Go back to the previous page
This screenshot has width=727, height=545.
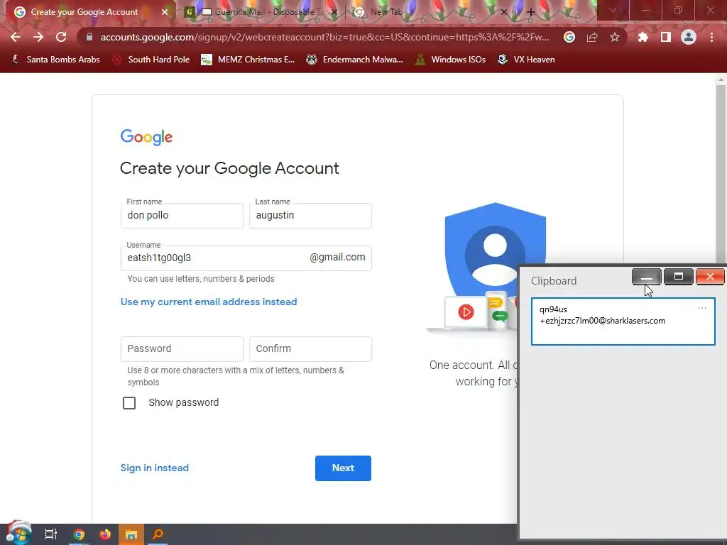tap(16, 37)
